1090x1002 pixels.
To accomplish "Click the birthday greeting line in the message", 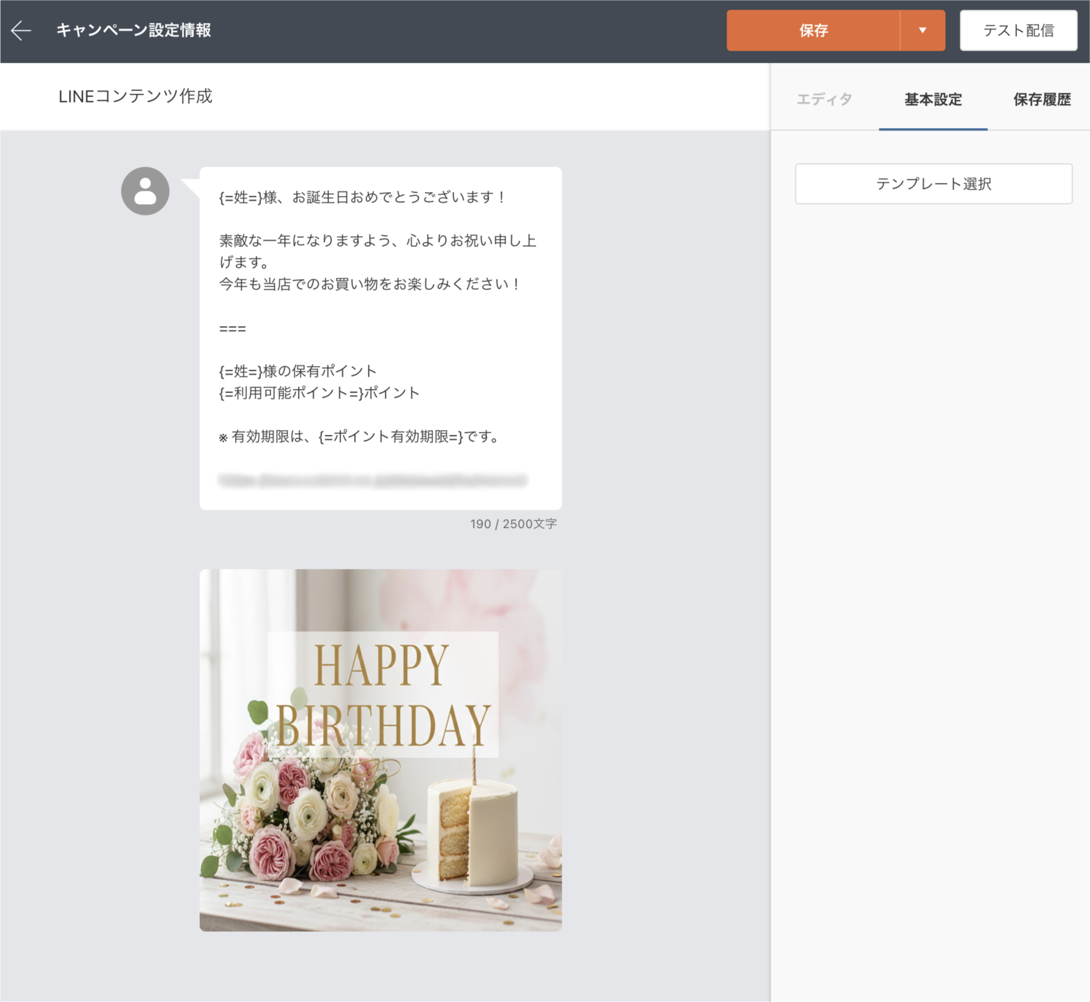I will (362, 198).
